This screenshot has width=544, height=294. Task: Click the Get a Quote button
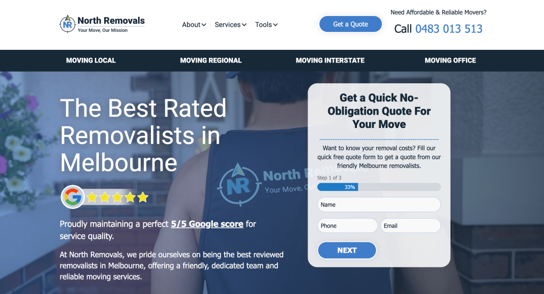tap(351, 24)
